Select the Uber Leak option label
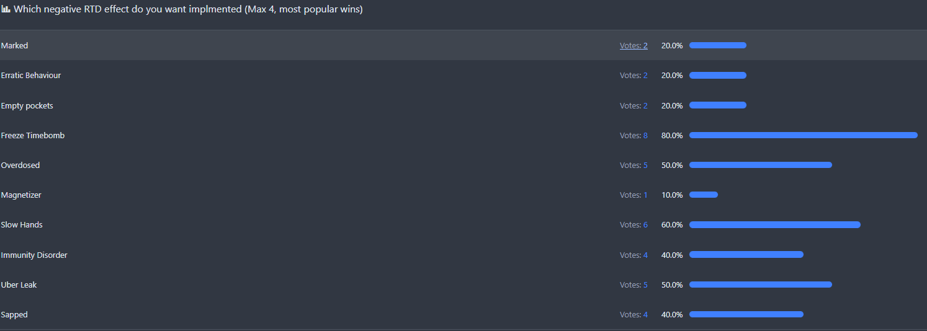 (19, 285)
